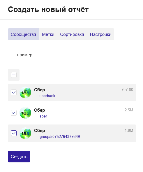Go to the Сортировка tab
Image resolution: width=143 pixels, height=172 pixels.
coord(72,34)
